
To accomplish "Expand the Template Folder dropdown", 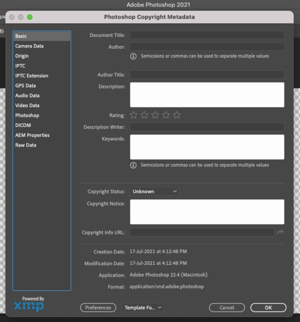I will 142,307.
